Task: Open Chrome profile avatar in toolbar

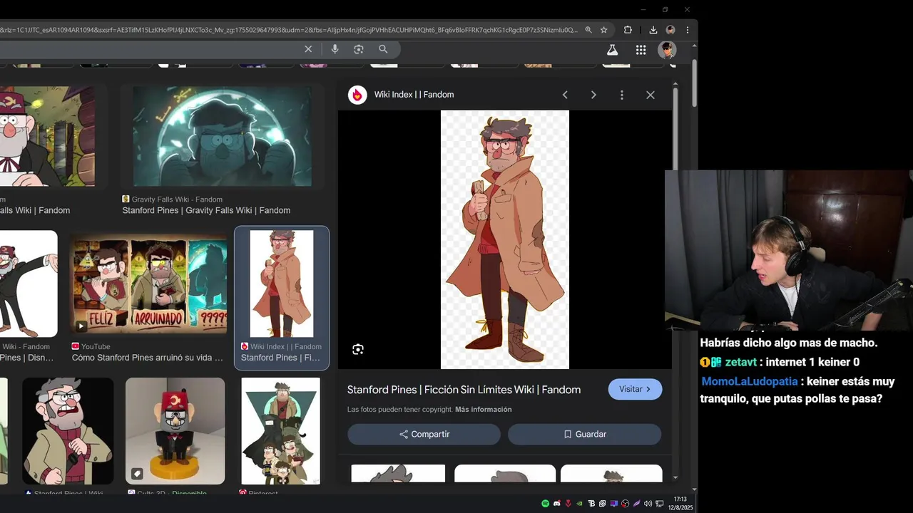Action: [x=670, y=30]
